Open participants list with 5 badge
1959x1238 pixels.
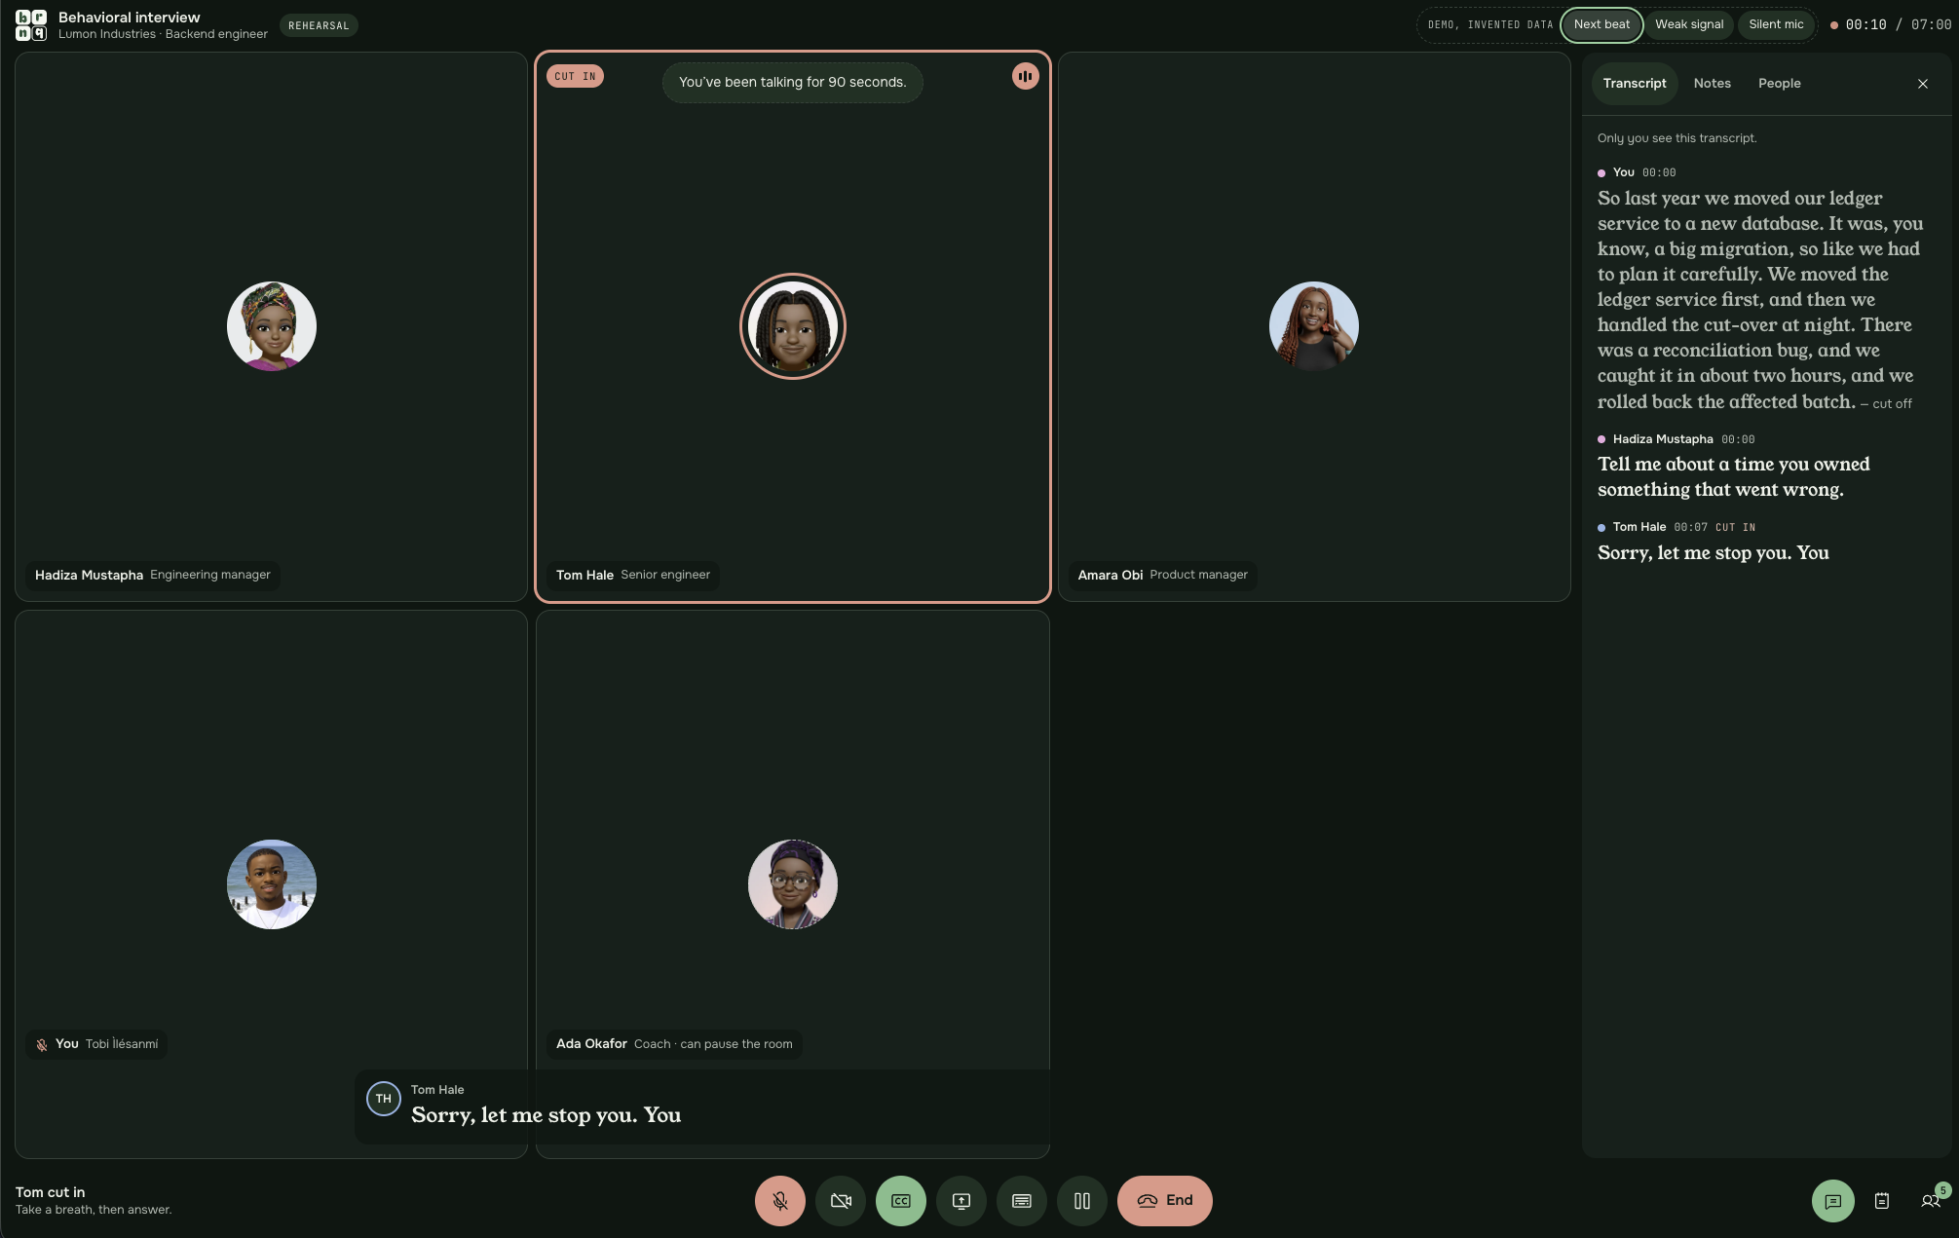click(1930, 1200)
